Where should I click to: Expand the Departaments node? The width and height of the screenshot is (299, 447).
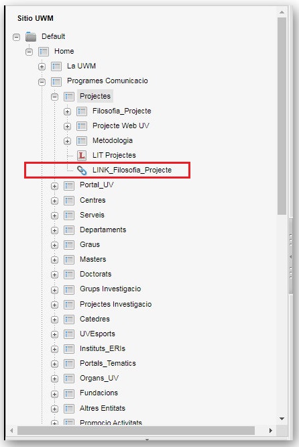[x=54, y=230]
